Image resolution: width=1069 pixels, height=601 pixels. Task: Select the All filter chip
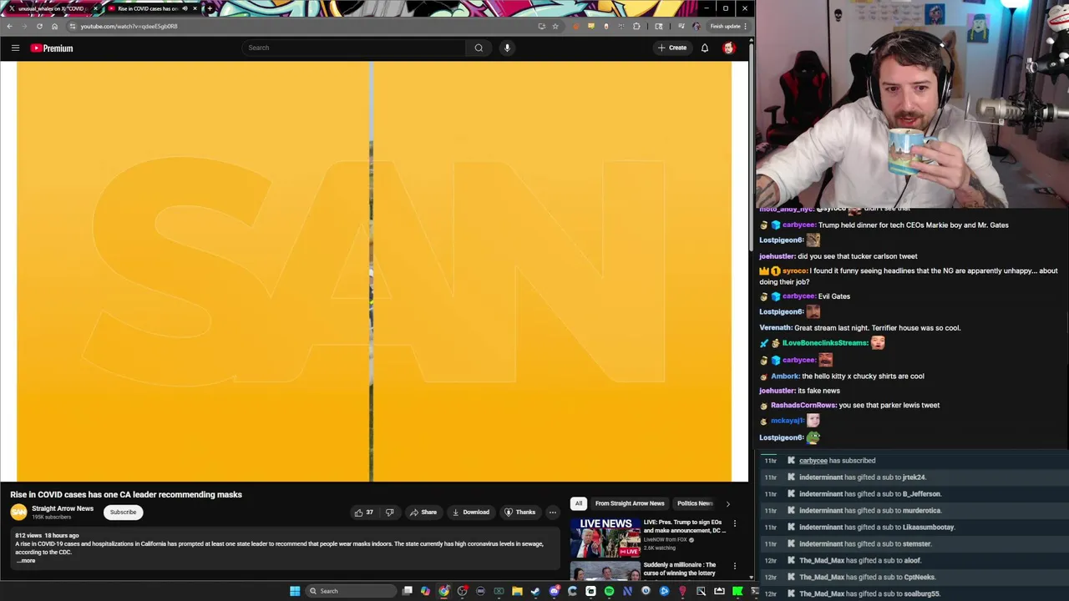coord(578,503)
